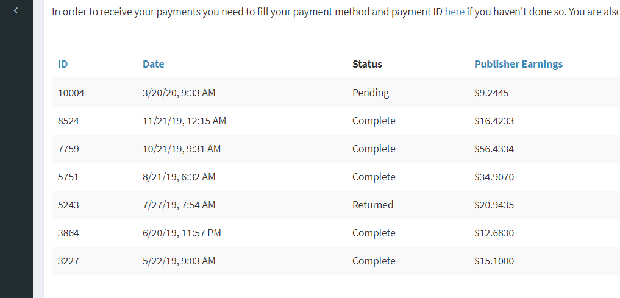Sort by Publisher Earnings column header
Image resolution: width=620 pixels, height=298 pixels.
coord(518,64)
